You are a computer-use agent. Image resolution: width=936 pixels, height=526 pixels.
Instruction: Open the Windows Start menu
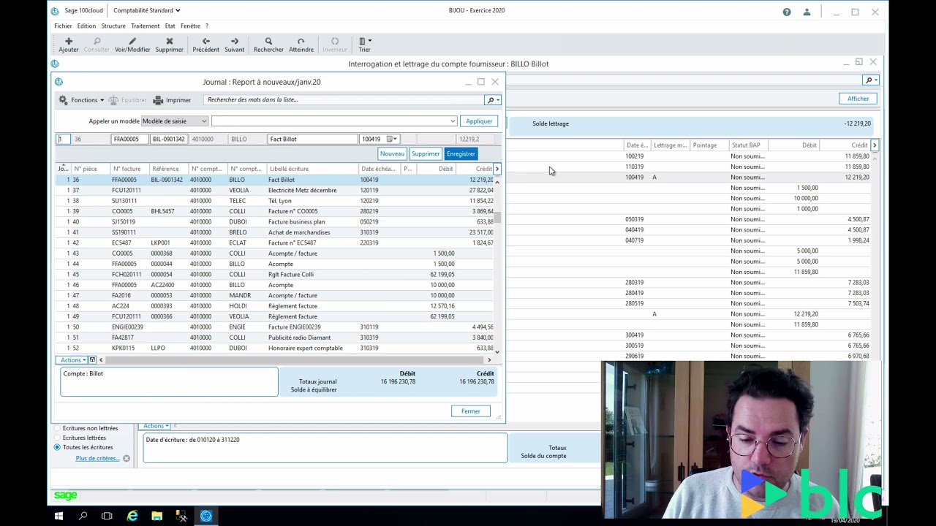[x=58, y=517]
